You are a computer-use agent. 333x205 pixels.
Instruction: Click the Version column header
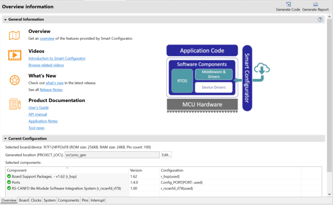click(144, 170)
